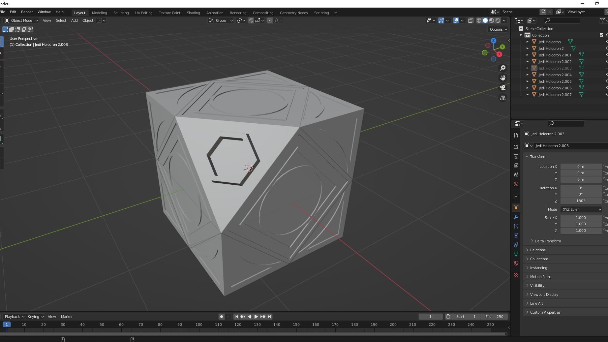Toggle the snap magnet button
Image resolution: width=608 pixels, height=342 pixels.
(x=251, y=20)
